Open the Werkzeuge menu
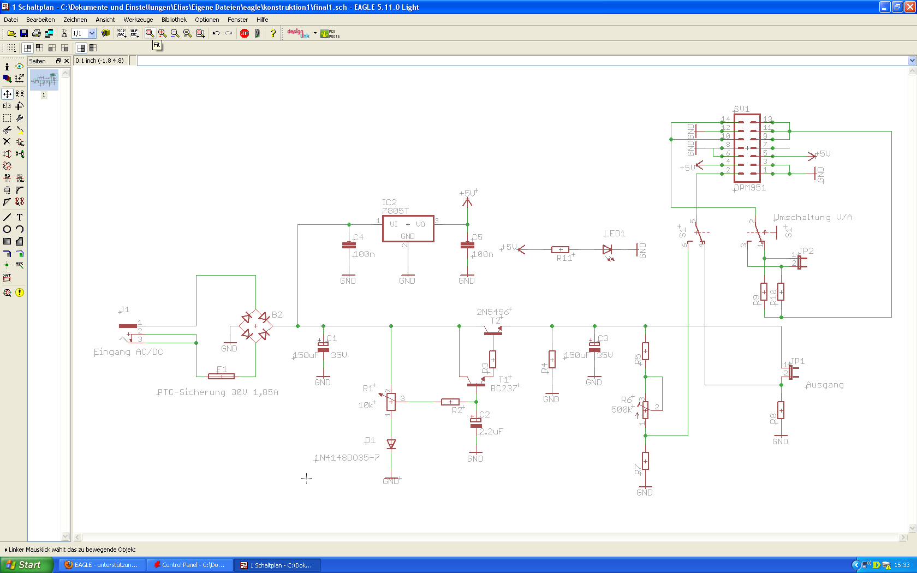 pos(138,20)
